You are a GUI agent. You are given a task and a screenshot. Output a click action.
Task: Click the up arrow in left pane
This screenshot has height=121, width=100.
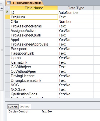1,8
